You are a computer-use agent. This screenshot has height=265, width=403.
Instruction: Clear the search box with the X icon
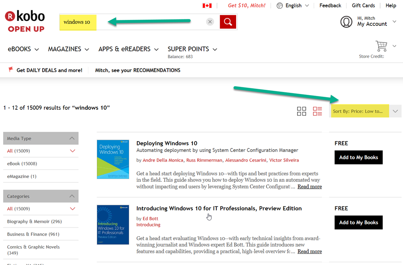tap(210, 22)
